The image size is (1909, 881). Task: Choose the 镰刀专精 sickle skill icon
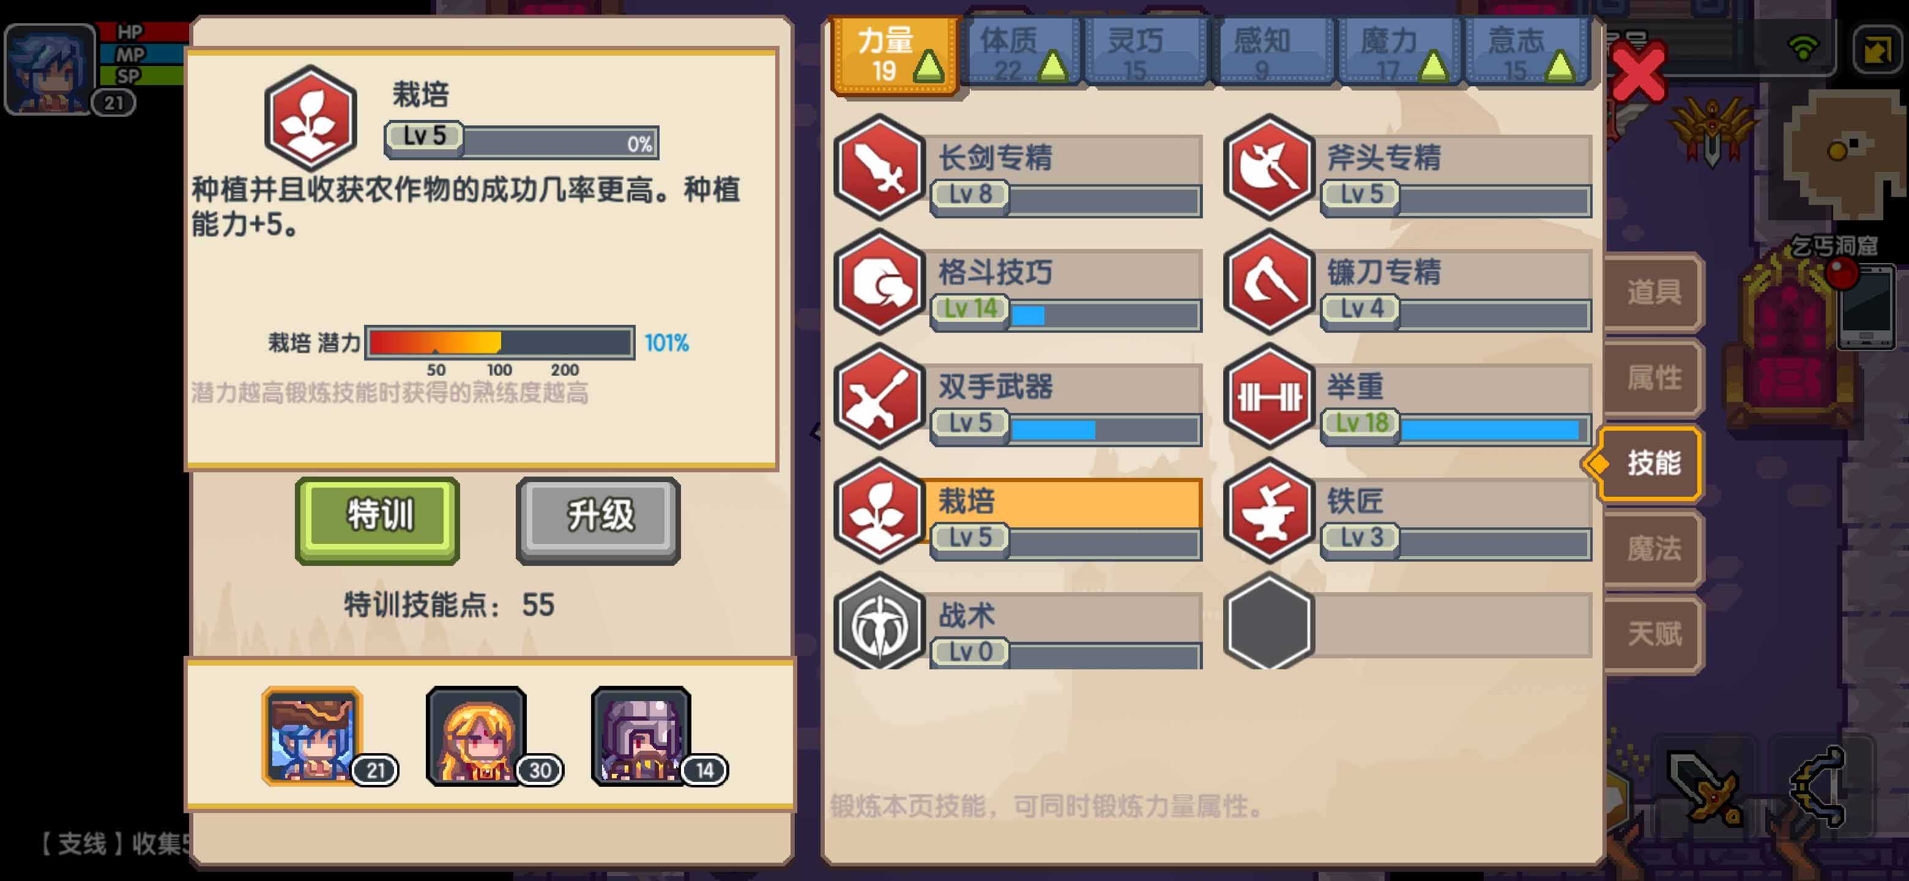(x=1269, y=282)
